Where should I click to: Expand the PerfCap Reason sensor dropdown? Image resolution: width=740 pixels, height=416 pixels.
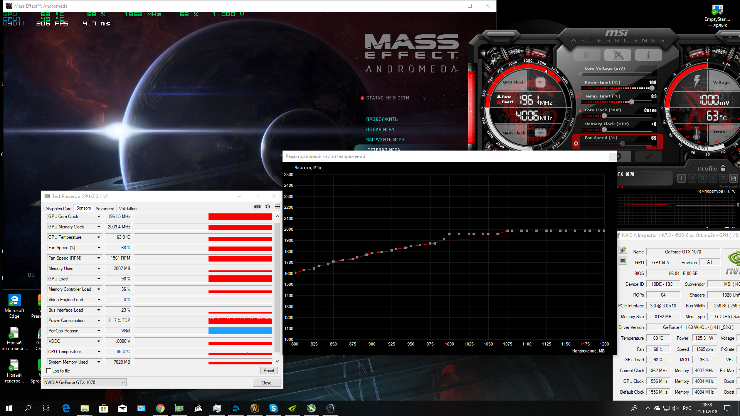click(x=99, y=331)
